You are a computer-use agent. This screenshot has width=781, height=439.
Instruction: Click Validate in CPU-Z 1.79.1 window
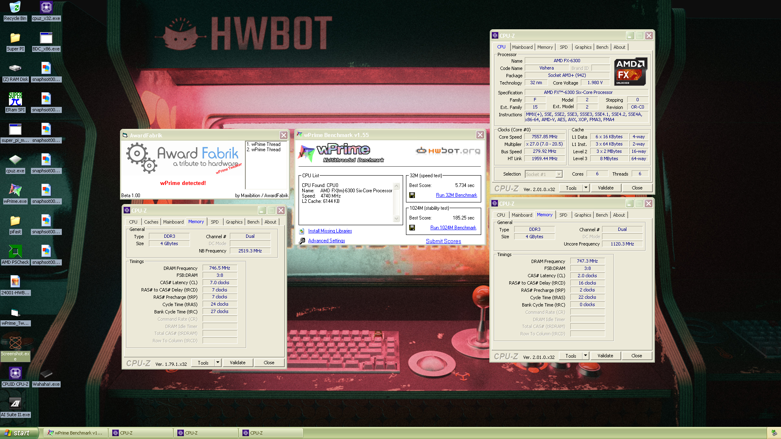[238, 363]
